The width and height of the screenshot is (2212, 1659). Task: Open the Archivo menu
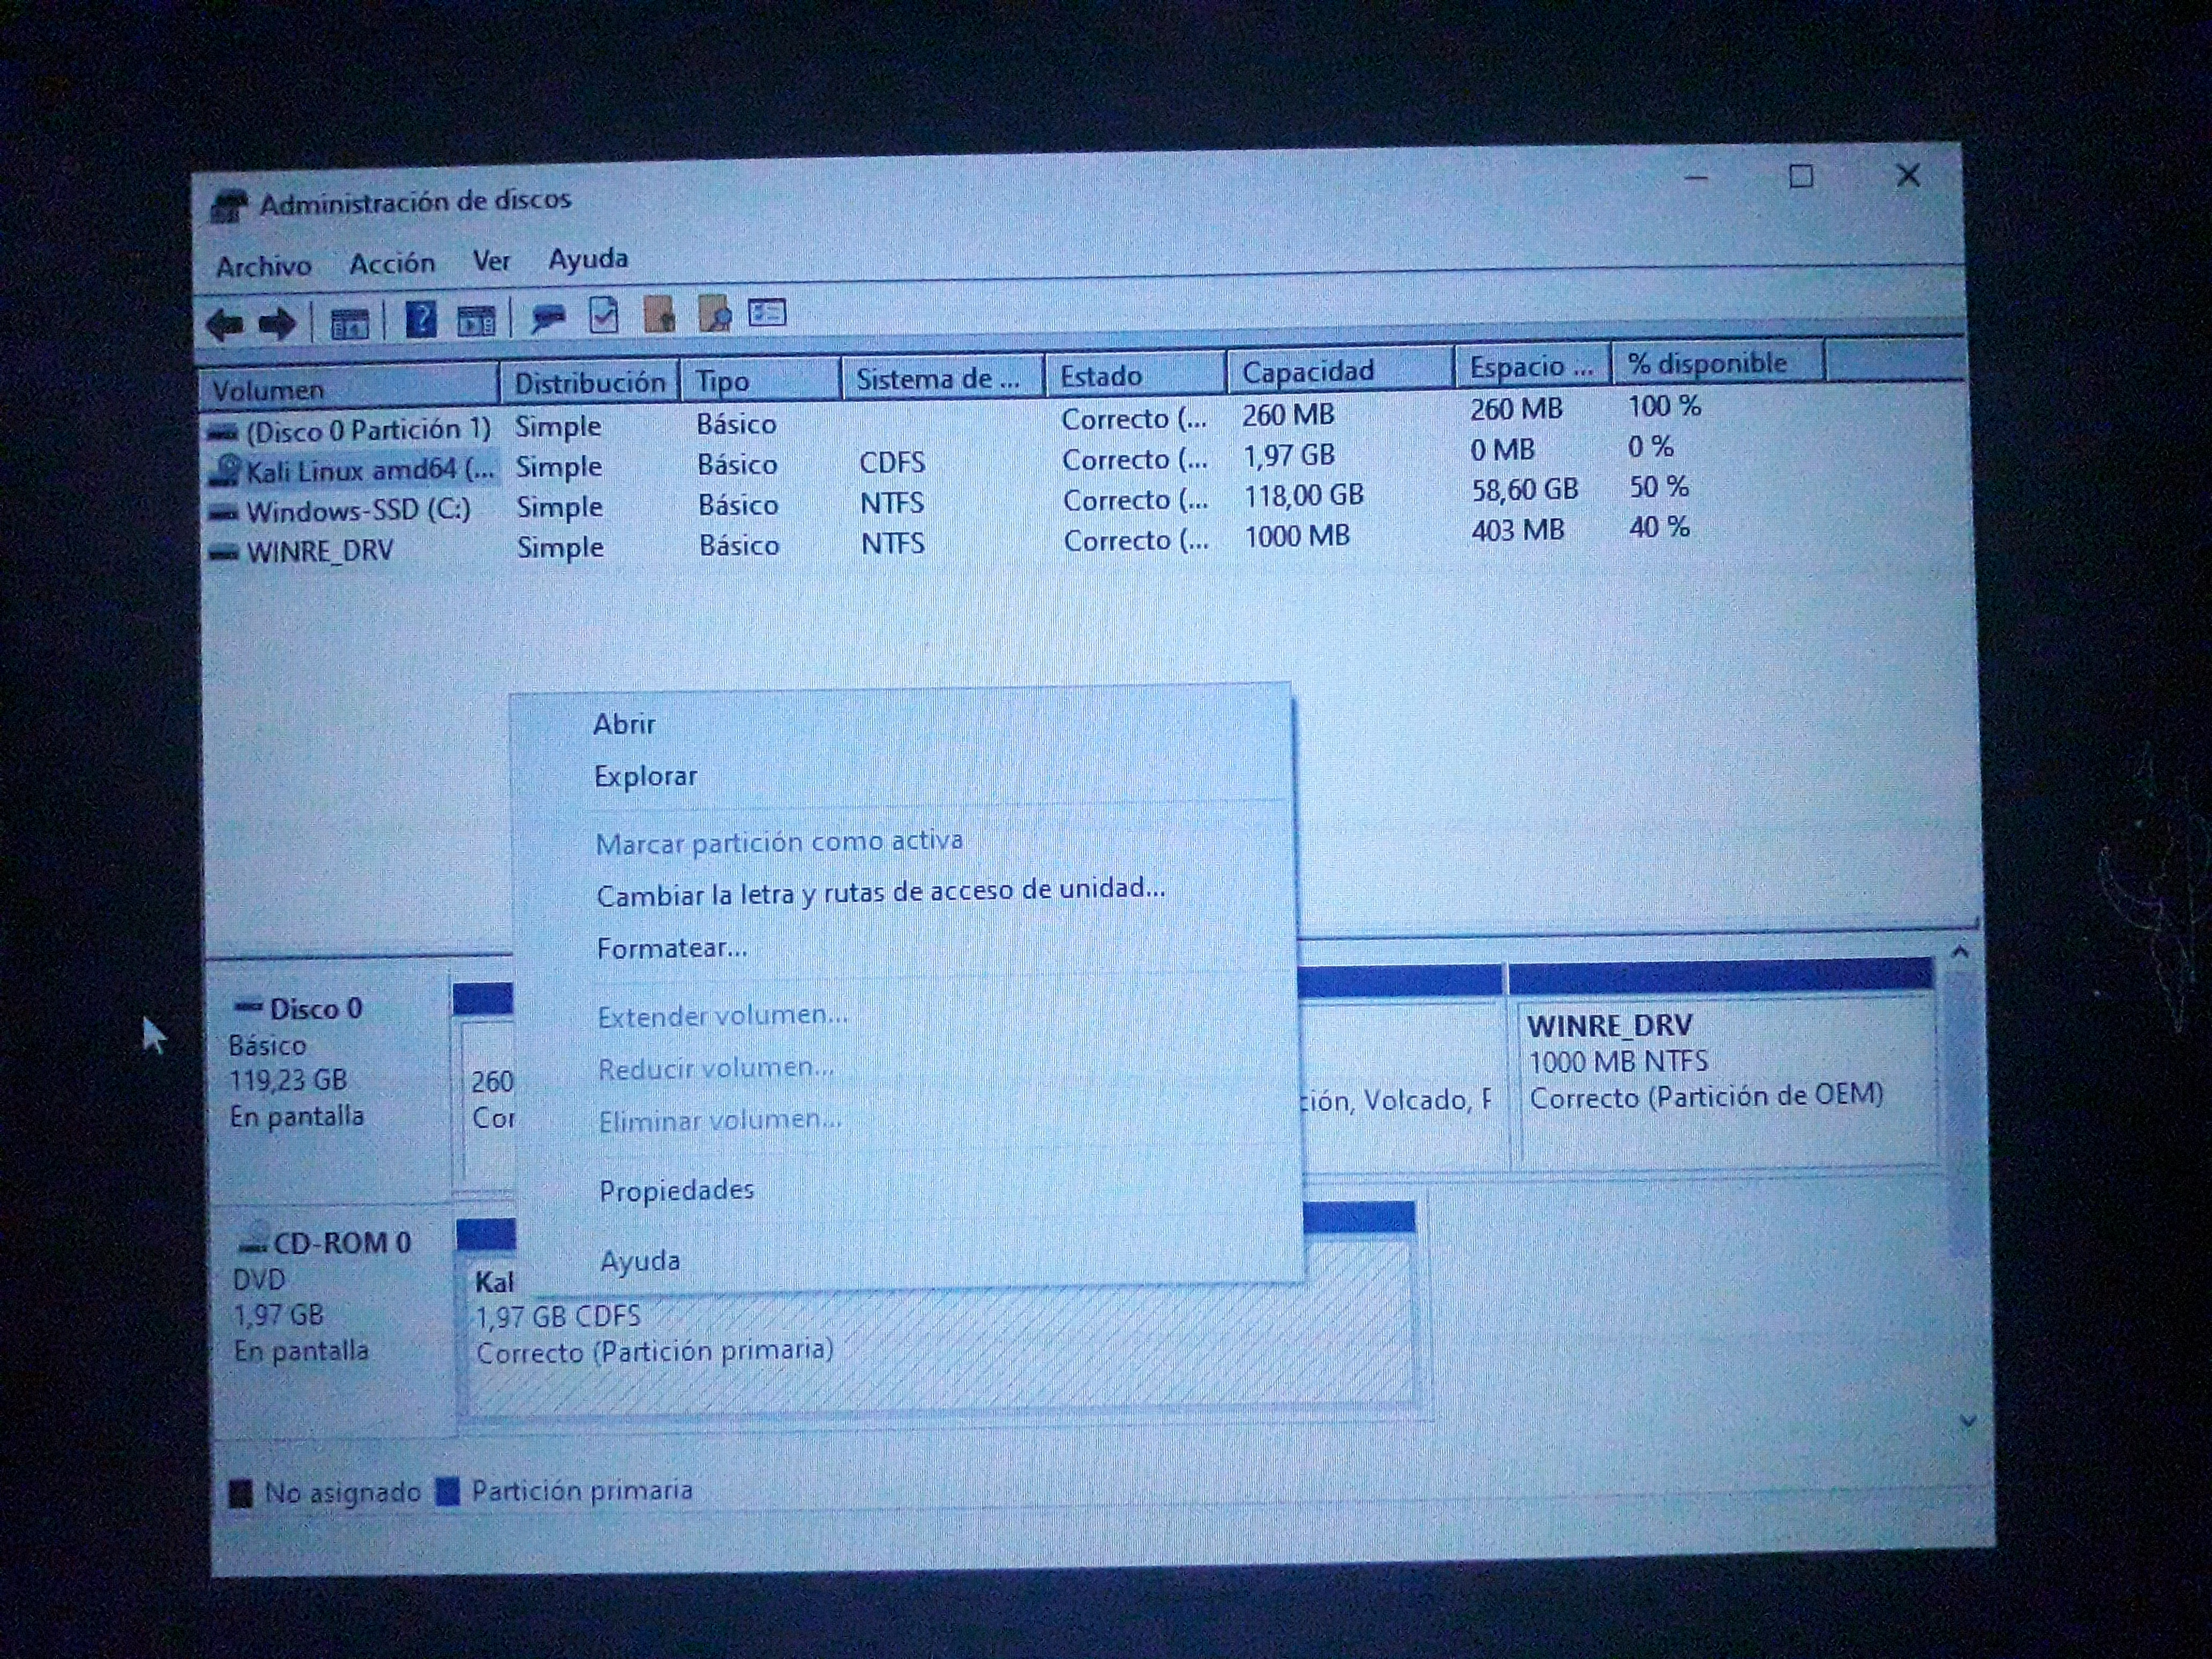pyautogui.click(x=264, y=266)
